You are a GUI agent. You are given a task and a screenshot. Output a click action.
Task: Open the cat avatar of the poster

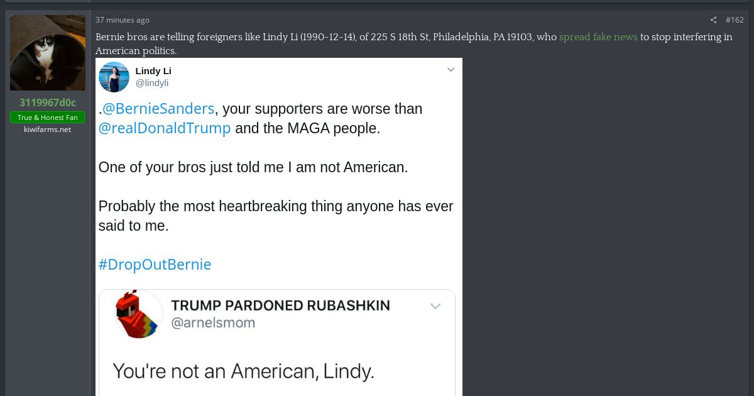coord(48,53)
